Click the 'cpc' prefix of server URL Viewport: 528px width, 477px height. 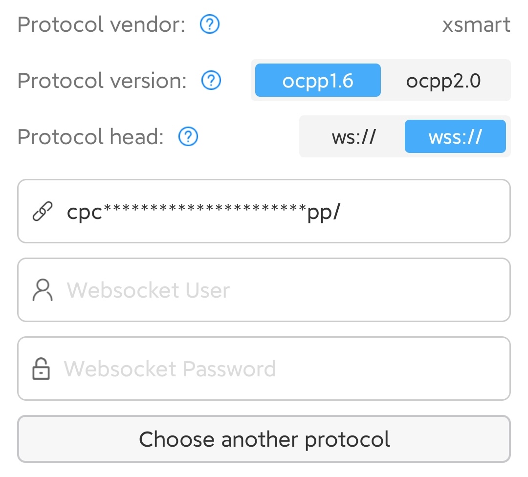pos(84,213)
